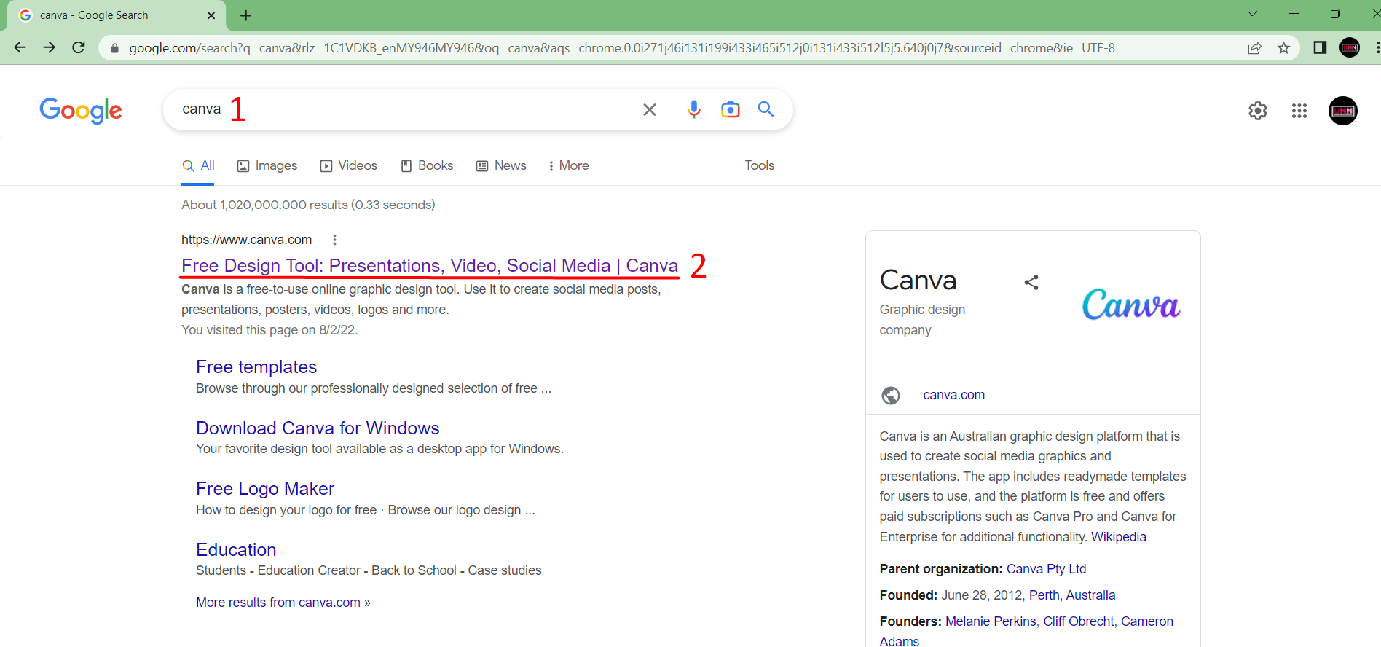The height and width of the screenshot is (647, 1381).
Task: Close the canva - Google Search tab
Action: click(x=211, y=15)
